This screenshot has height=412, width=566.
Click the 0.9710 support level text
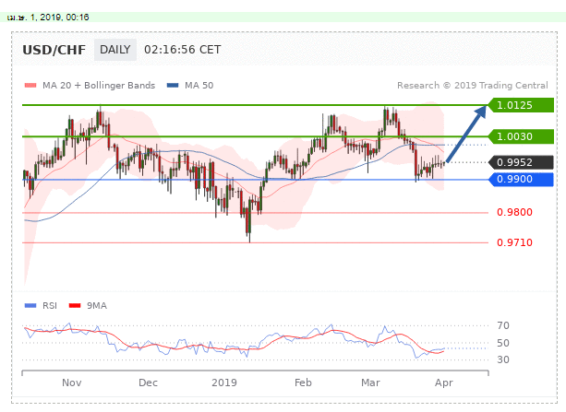click(x=514, y=242)
